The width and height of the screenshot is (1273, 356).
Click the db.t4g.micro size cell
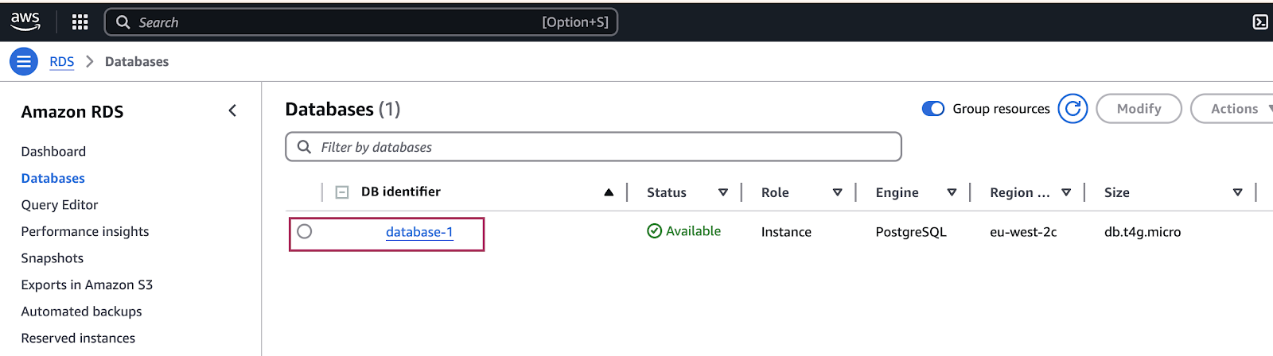(1143, 232)
